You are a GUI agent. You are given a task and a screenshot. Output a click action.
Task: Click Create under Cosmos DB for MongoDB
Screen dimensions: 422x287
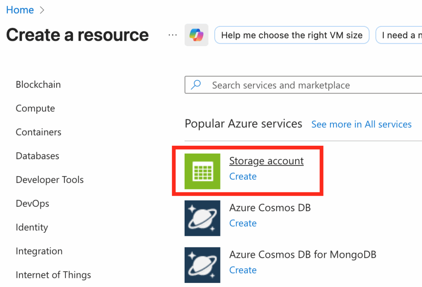coord(243,270)
